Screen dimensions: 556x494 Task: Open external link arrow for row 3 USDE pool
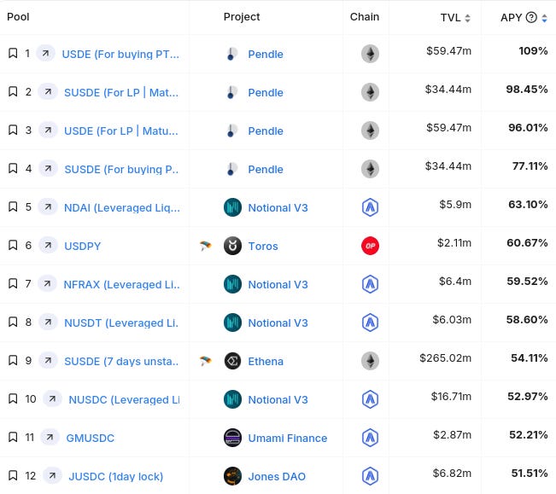[48, 130]
